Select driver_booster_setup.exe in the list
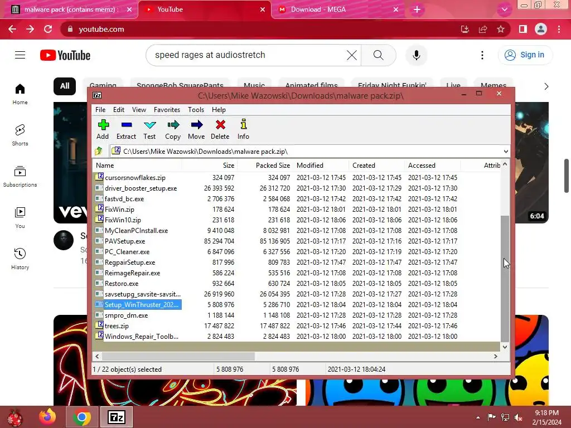Viewport: 571px width, 428px height. (x=141, y=188)
